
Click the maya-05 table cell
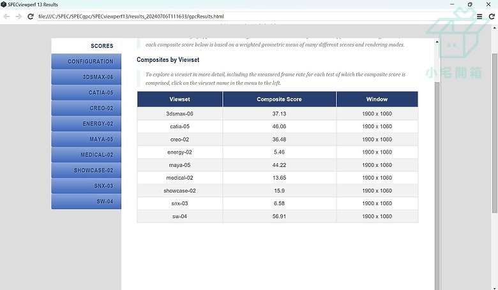(x=180, y=165)
